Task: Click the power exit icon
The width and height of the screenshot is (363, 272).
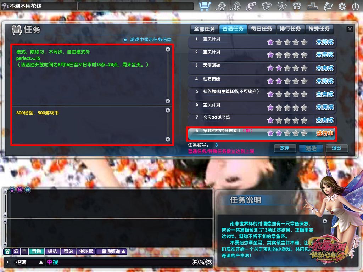Action: point(355,6)
